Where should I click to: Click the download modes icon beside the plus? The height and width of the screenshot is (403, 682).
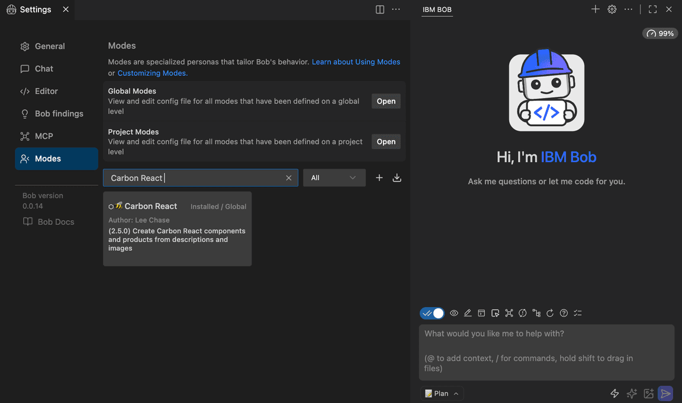[397, 177]
